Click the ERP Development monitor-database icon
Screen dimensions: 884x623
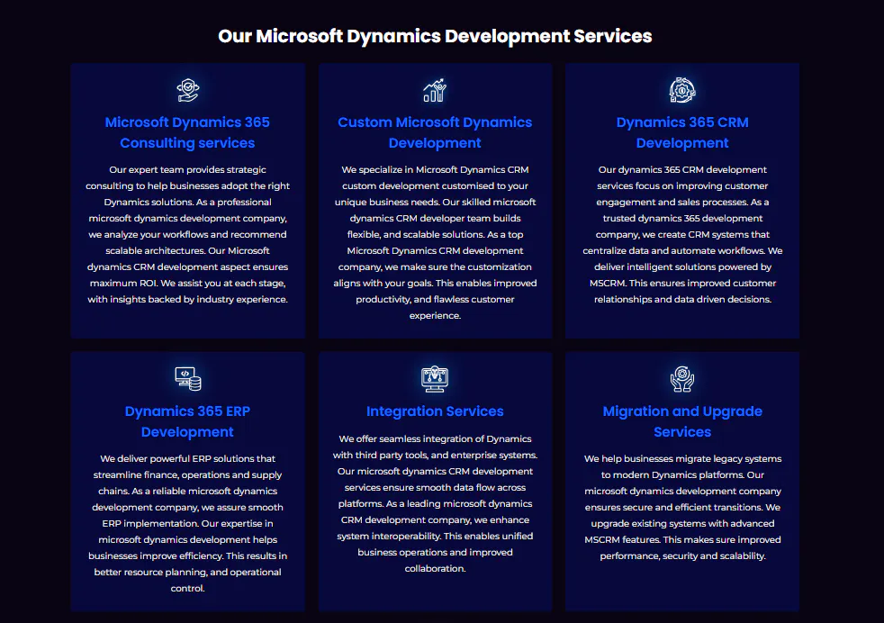point(188,379)
